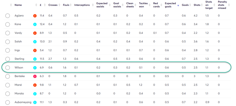
Task: Select the Goal assists column header
Action: click(x=117, y=5)
